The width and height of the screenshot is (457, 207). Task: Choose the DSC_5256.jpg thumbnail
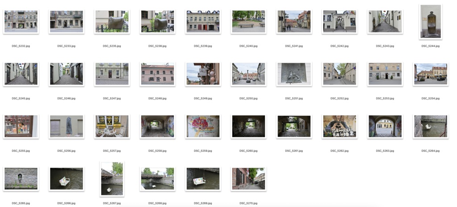pyautogui.click(x=66, y=126)
